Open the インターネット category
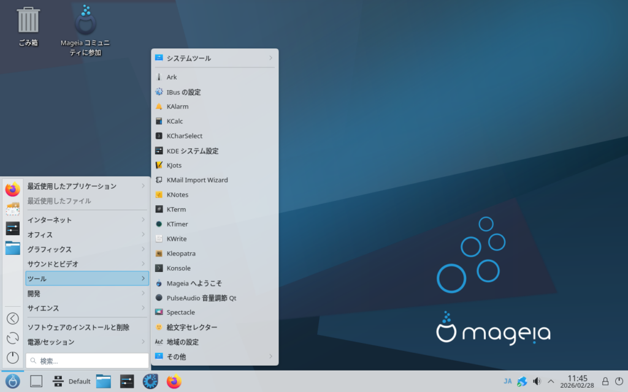This screenshot has width=628, height=392. (x=87, y=220)
